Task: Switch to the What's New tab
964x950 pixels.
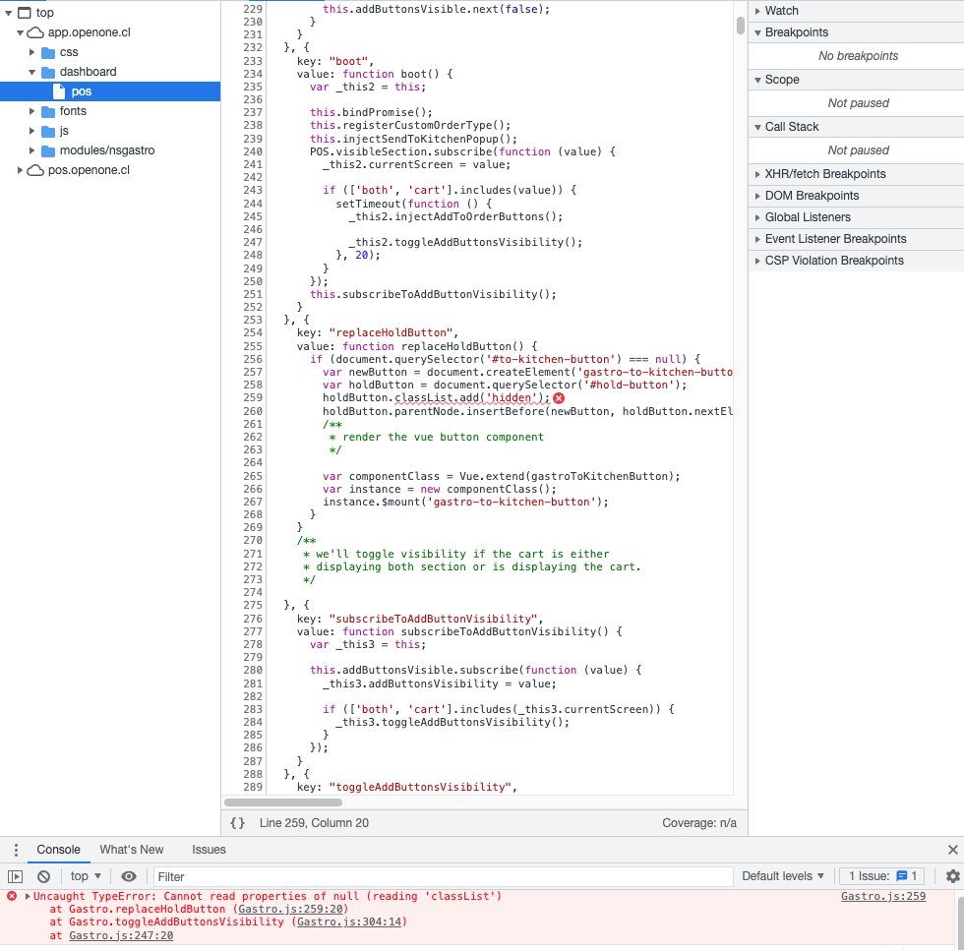Action: tap(132, 850)
